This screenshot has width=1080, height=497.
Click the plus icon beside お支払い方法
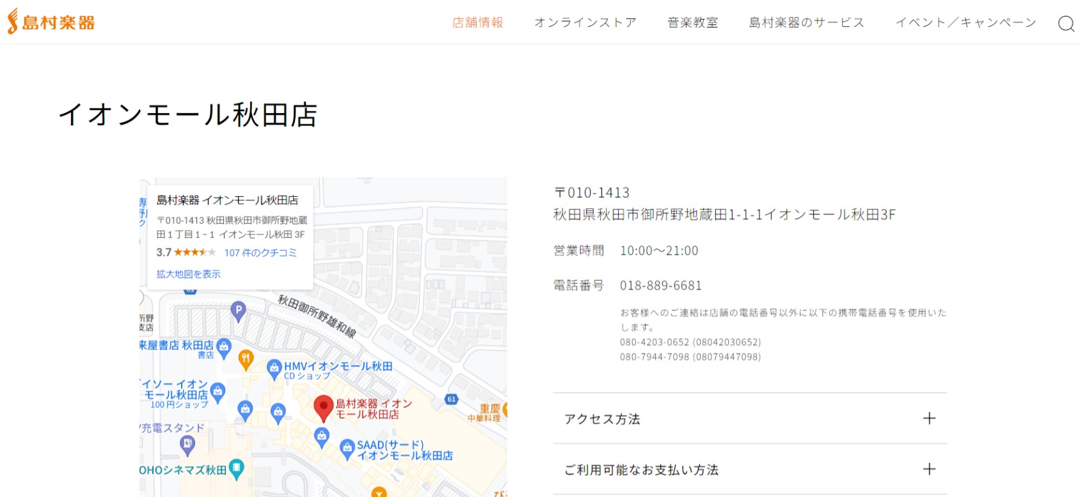pyautogui.click(x=929, y=470)
